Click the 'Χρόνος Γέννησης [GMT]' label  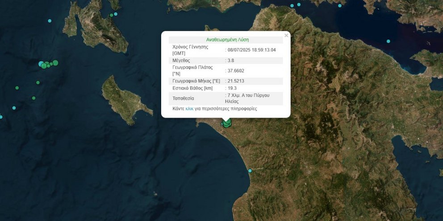(x=190, y=50)
